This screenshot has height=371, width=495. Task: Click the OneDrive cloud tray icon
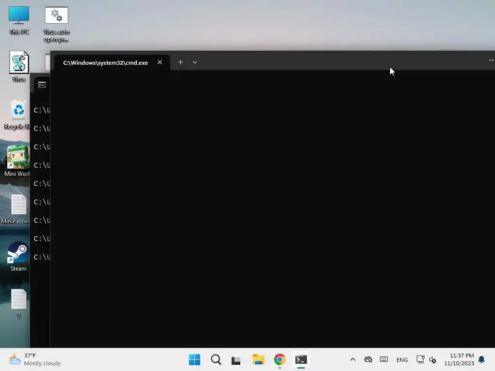[x=368, y=359]
